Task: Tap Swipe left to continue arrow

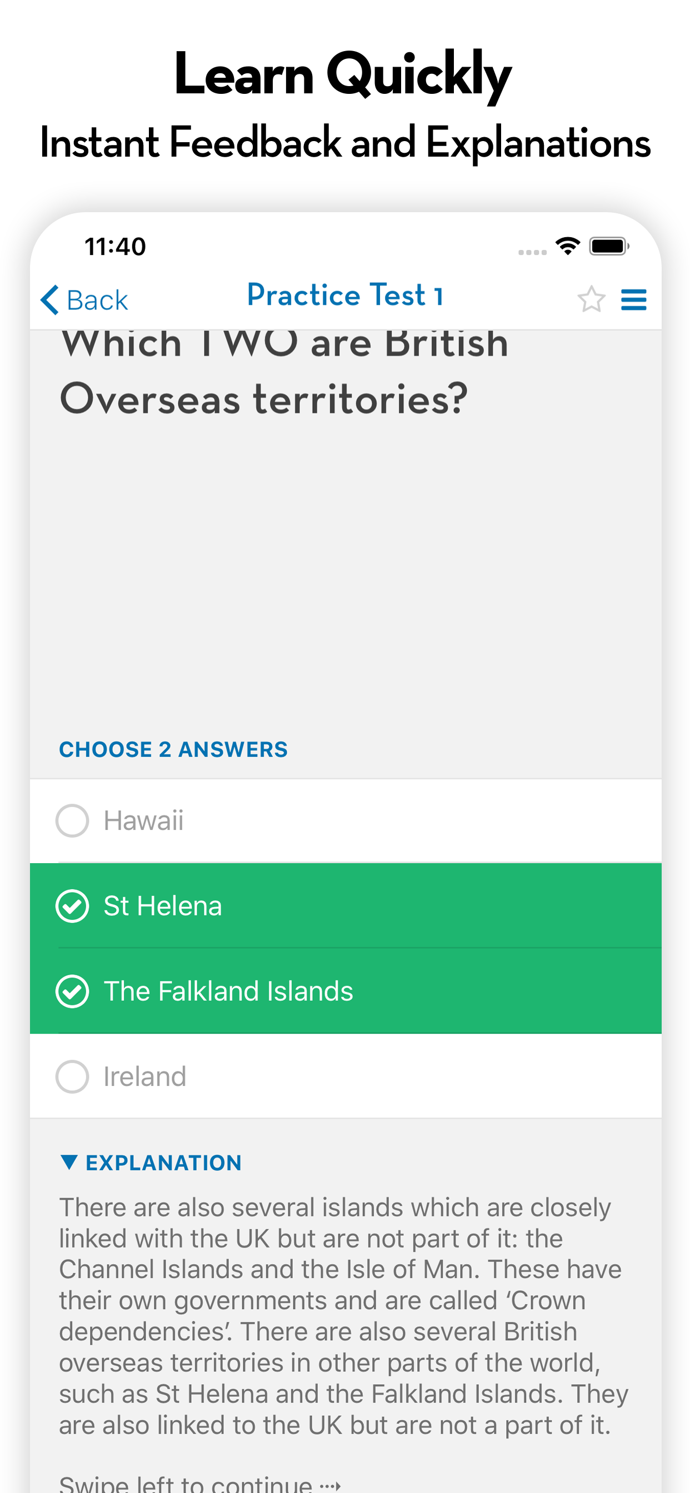Action: (x=331, y=1485)
